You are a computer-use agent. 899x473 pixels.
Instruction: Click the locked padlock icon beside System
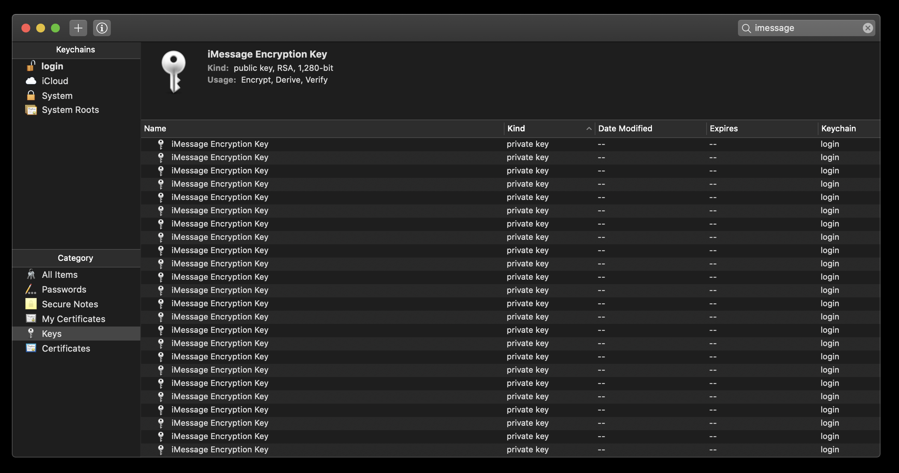31,95
